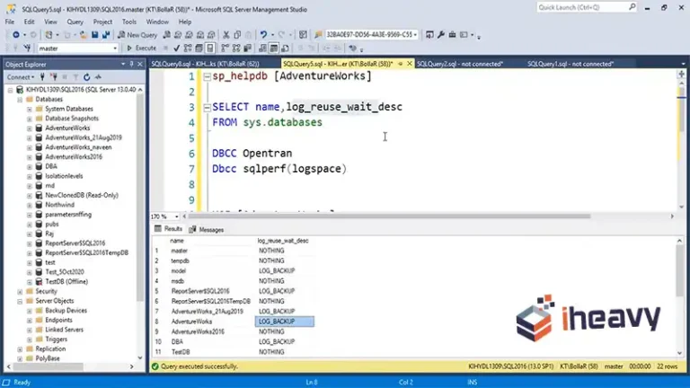
Task: Open Object Explorer window position dropdown
Action: coord(123,65)
